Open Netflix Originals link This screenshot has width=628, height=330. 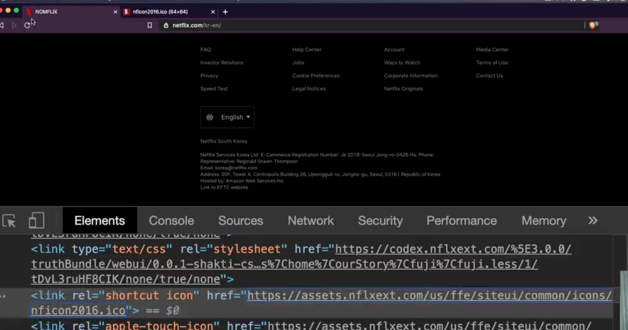pos(403,89)
